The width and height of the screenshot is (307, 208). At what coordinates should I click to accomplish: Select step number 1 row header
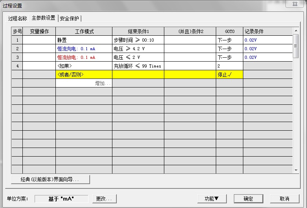pyautogui.click(x=17, y=40)
